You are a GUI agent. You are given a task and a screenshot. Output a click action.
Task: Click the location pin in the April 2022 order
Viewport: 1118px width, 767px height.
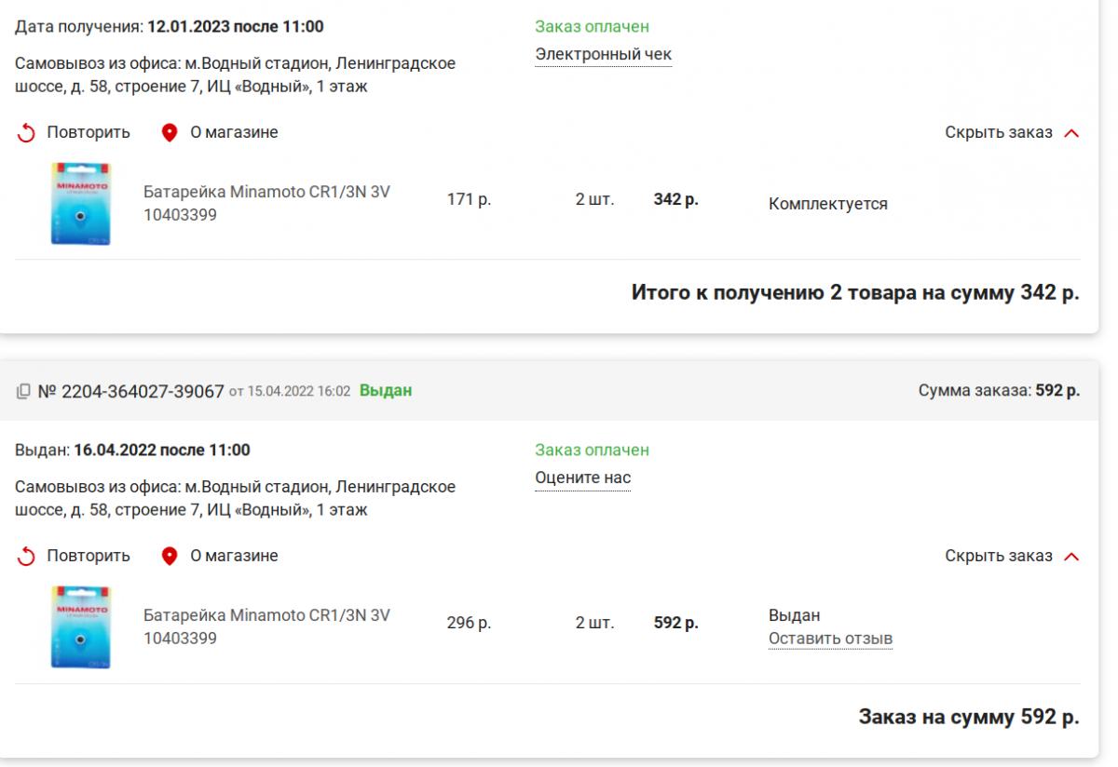(169, 557)
